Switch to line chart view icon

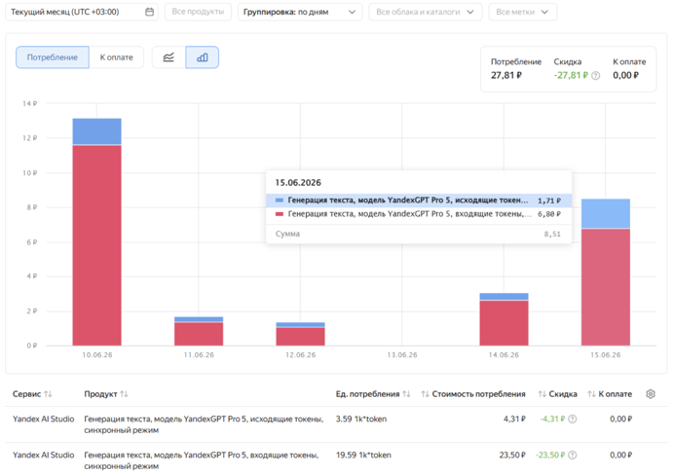pos(168,57)
